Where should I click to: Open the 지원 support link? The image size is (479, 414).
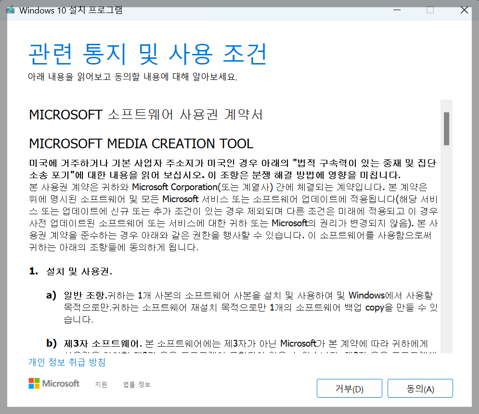[x=101, y=384]
